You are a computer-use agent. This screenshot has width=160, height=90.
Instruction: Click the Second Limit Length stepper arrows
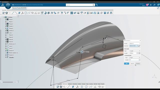click(139, 60)
